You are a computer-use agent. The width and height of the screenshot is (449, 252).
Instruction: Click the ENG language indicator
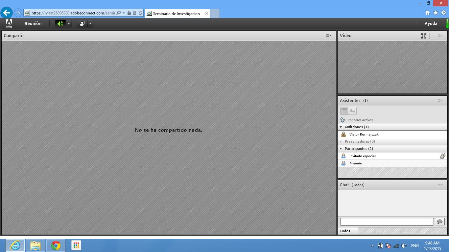click(x=415, y=246)
